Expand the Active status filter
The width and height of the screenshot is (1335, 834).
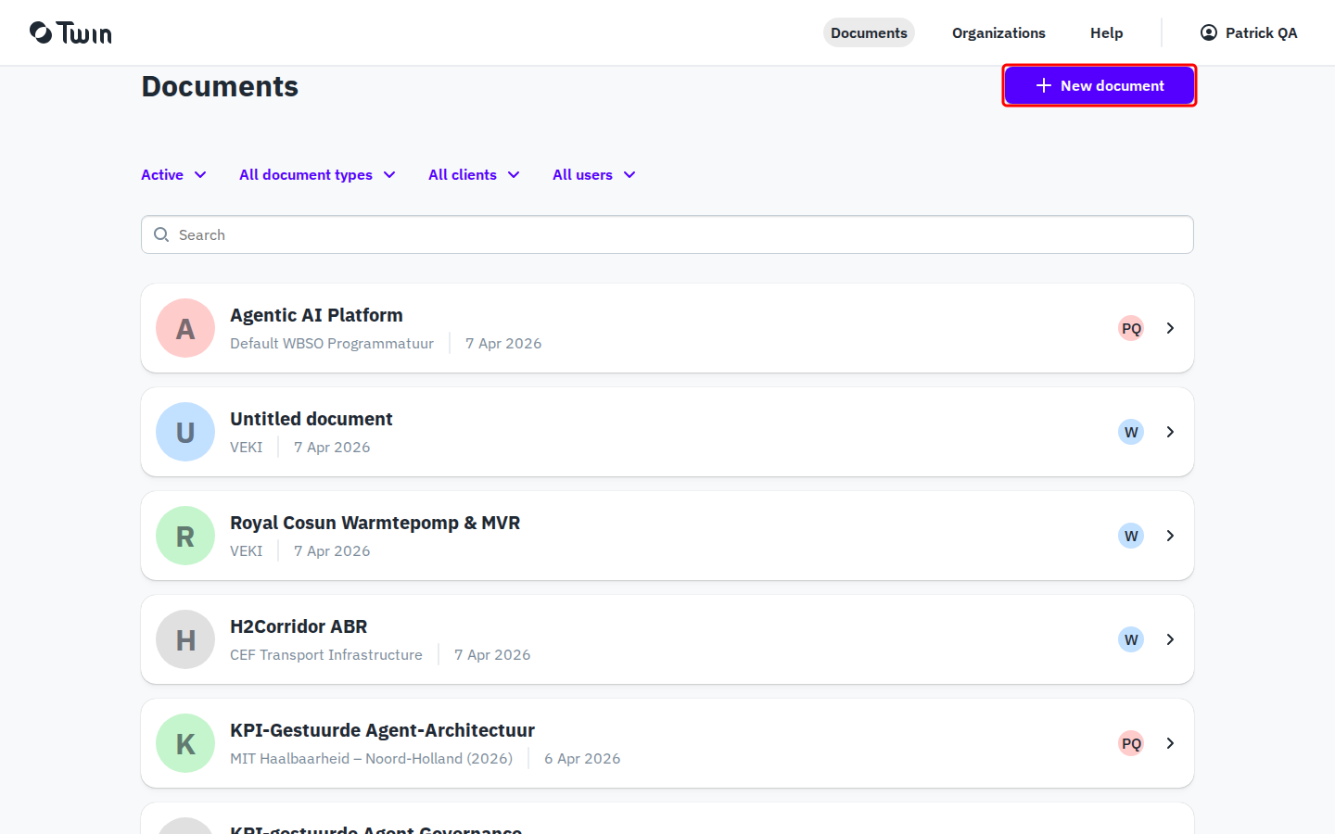point(174,174)
